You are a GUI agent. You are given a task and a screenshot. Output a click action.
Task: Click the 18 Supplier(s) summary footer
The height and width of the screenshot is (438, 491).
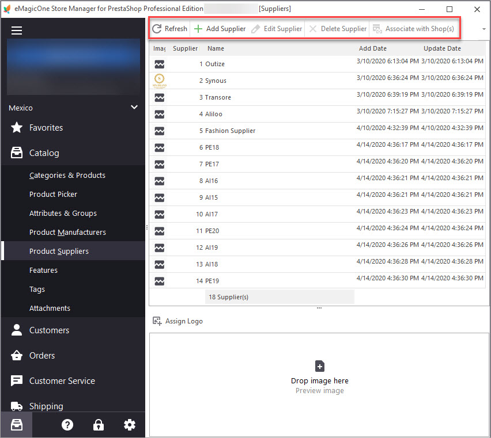(280, 297)
